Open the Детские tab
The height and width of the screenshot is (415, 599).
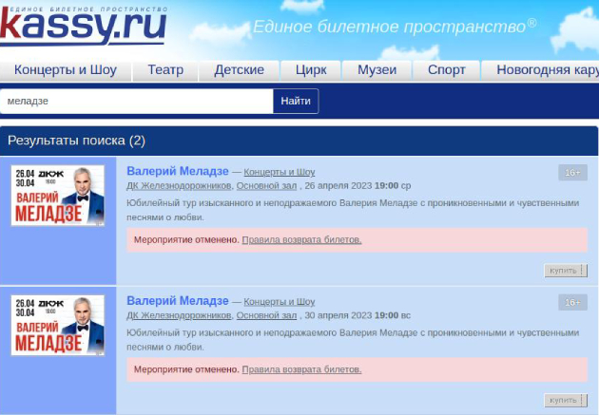pos(240,70)
